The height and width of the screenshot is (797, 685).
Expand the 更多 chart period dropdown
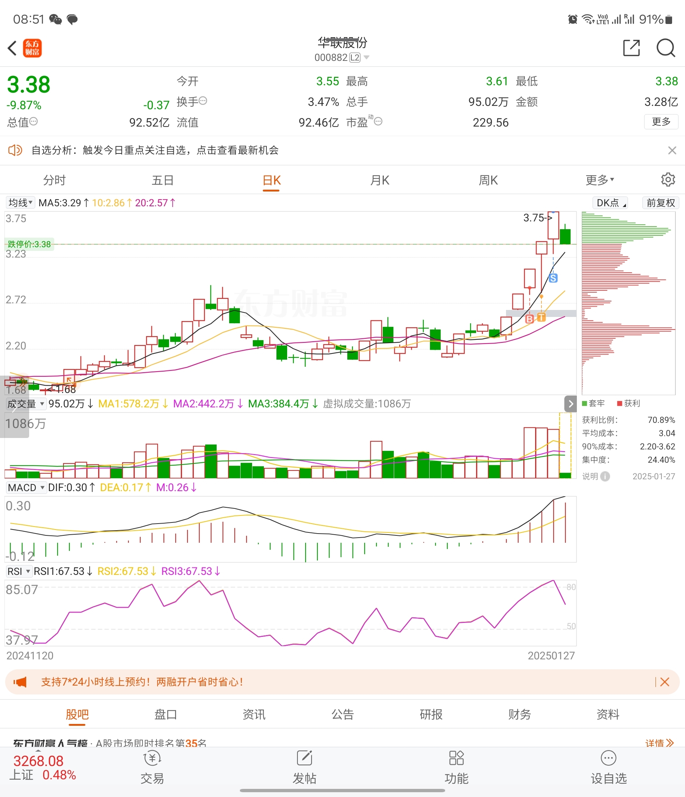coord(600,180)
